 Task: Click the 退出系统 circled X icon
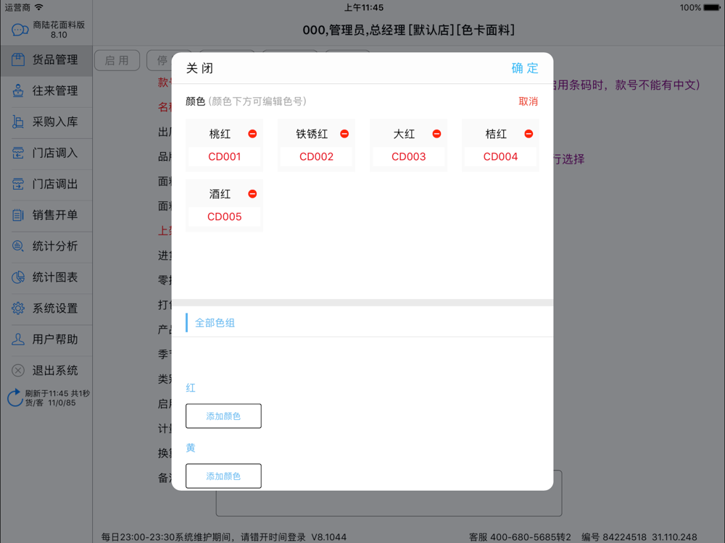(18, 370)
